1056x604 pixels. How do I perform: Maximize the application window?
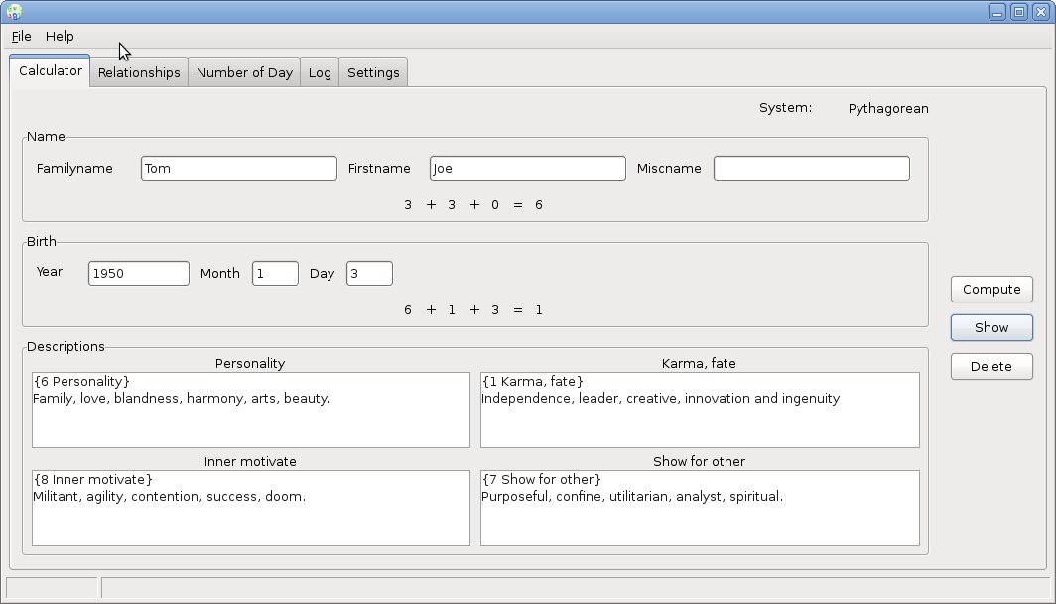pos(1019,12)
